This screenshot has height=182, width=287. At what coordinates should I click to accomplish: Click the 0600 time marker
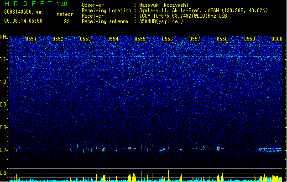[277, 39]
